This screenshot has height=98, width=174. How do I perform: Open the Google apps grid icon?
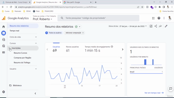(x=153, y=18)
